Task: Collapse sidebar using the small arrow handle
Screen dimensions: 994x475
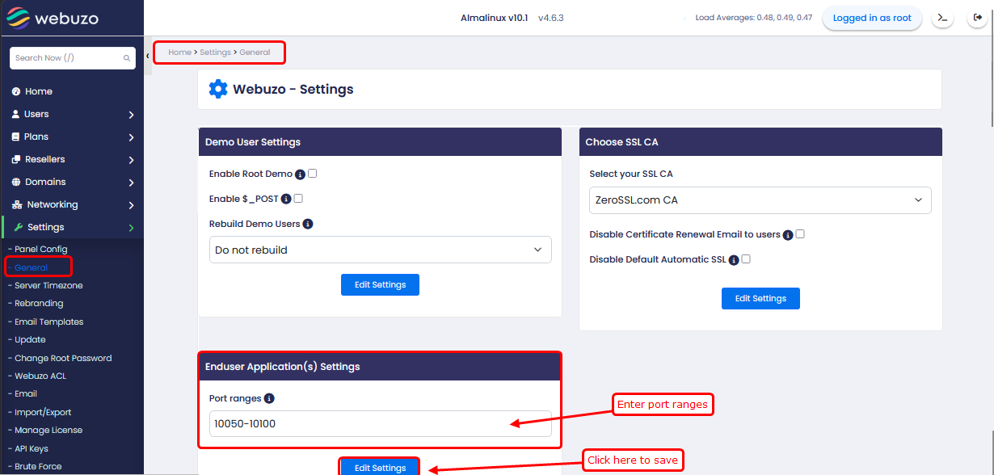Action: point(148,56)
